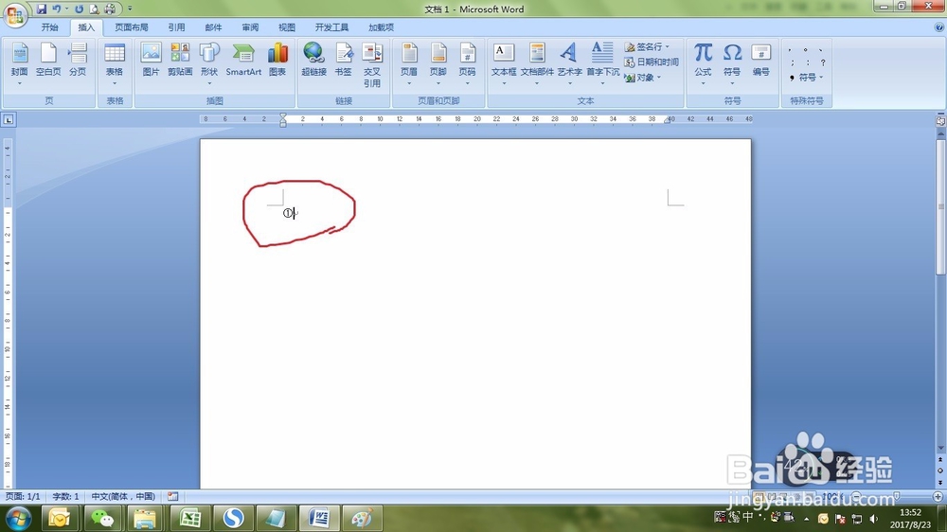Open the 引用 ribbon tab

[x=176, y=27]
